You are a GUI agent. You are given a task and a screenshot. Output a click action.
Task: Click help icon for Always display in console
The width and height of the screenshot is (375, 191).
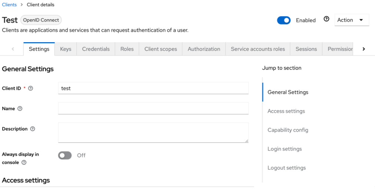tap(24, 162)
